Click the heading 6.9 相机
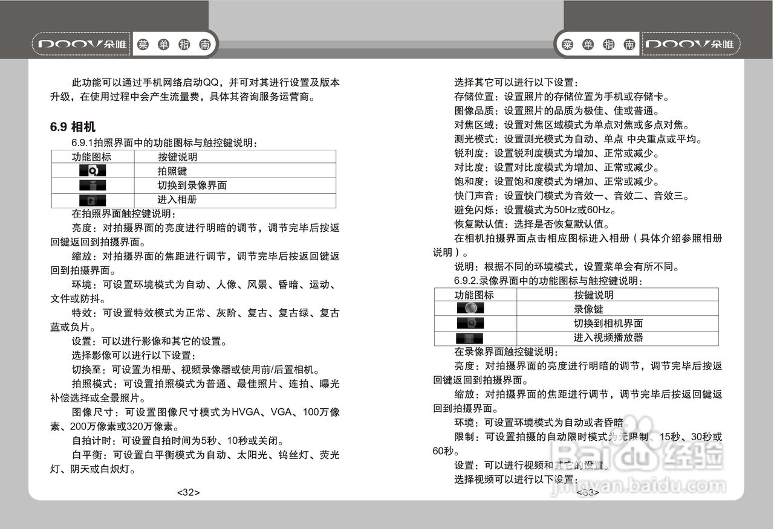Image resolution: width=774 pixels, height=529 pixels. click(73, 127)
